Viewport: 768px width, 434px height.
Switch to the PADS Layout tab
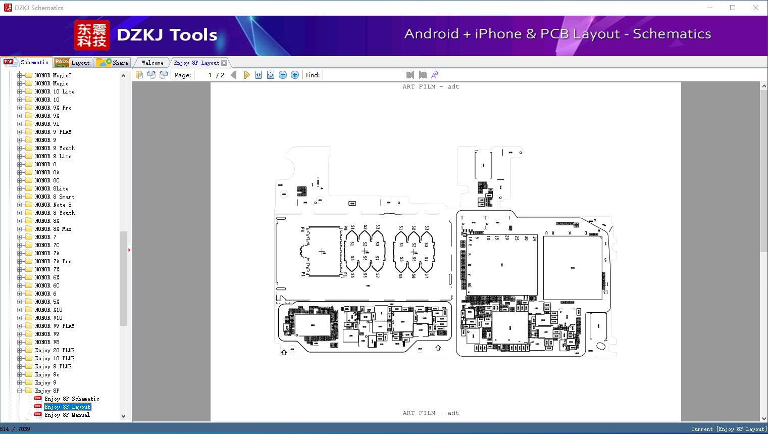(x=72, y=63)
